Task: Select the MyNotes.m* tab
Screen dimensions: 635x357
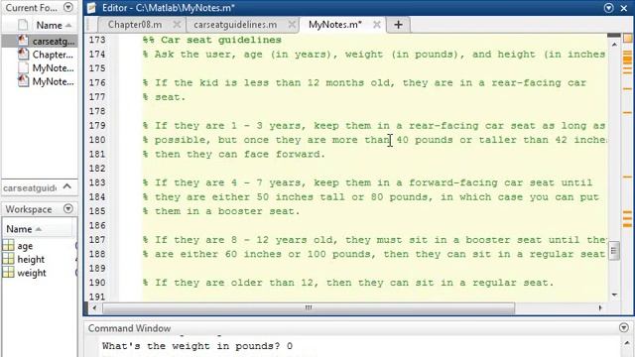Action: click(335, 25)
